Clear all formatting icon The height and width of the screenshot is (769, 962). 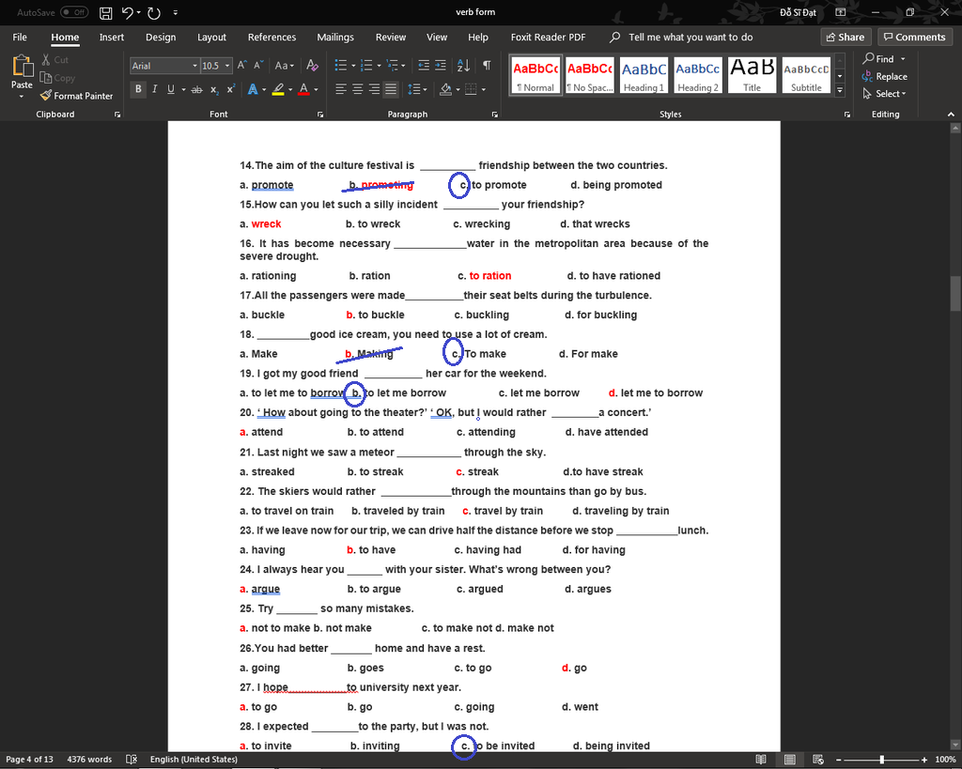click(x=312, y=65)
